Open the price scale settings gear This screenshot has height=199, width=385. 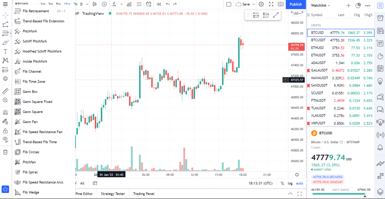297,175
